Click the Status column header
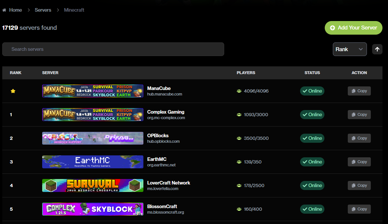 tap(312, 73)
